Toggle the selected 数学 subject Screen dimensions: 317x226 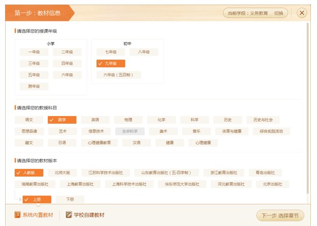click(x=62, y=120)
